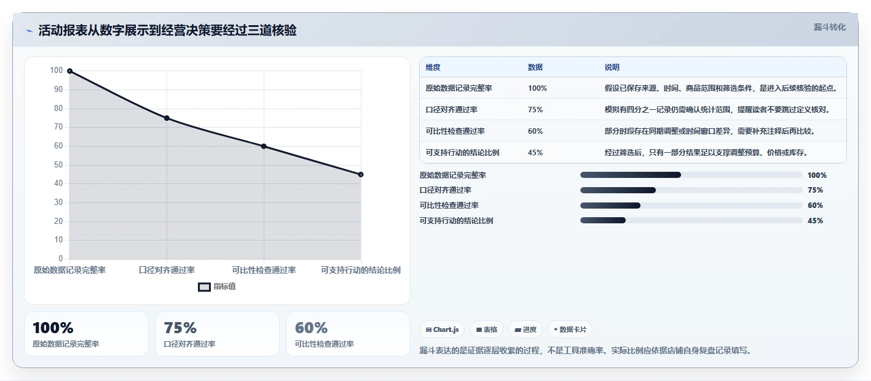Click the description starting with 部分时段存在同期调整
This screenshot has width=871, height=381.
pyautogui.click(x=710, y=131)
